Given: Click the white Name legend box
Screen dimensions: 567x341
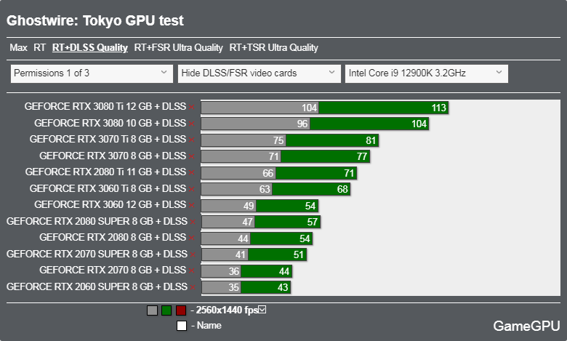Looking at the screenshot, I should (x=181, y=325).
